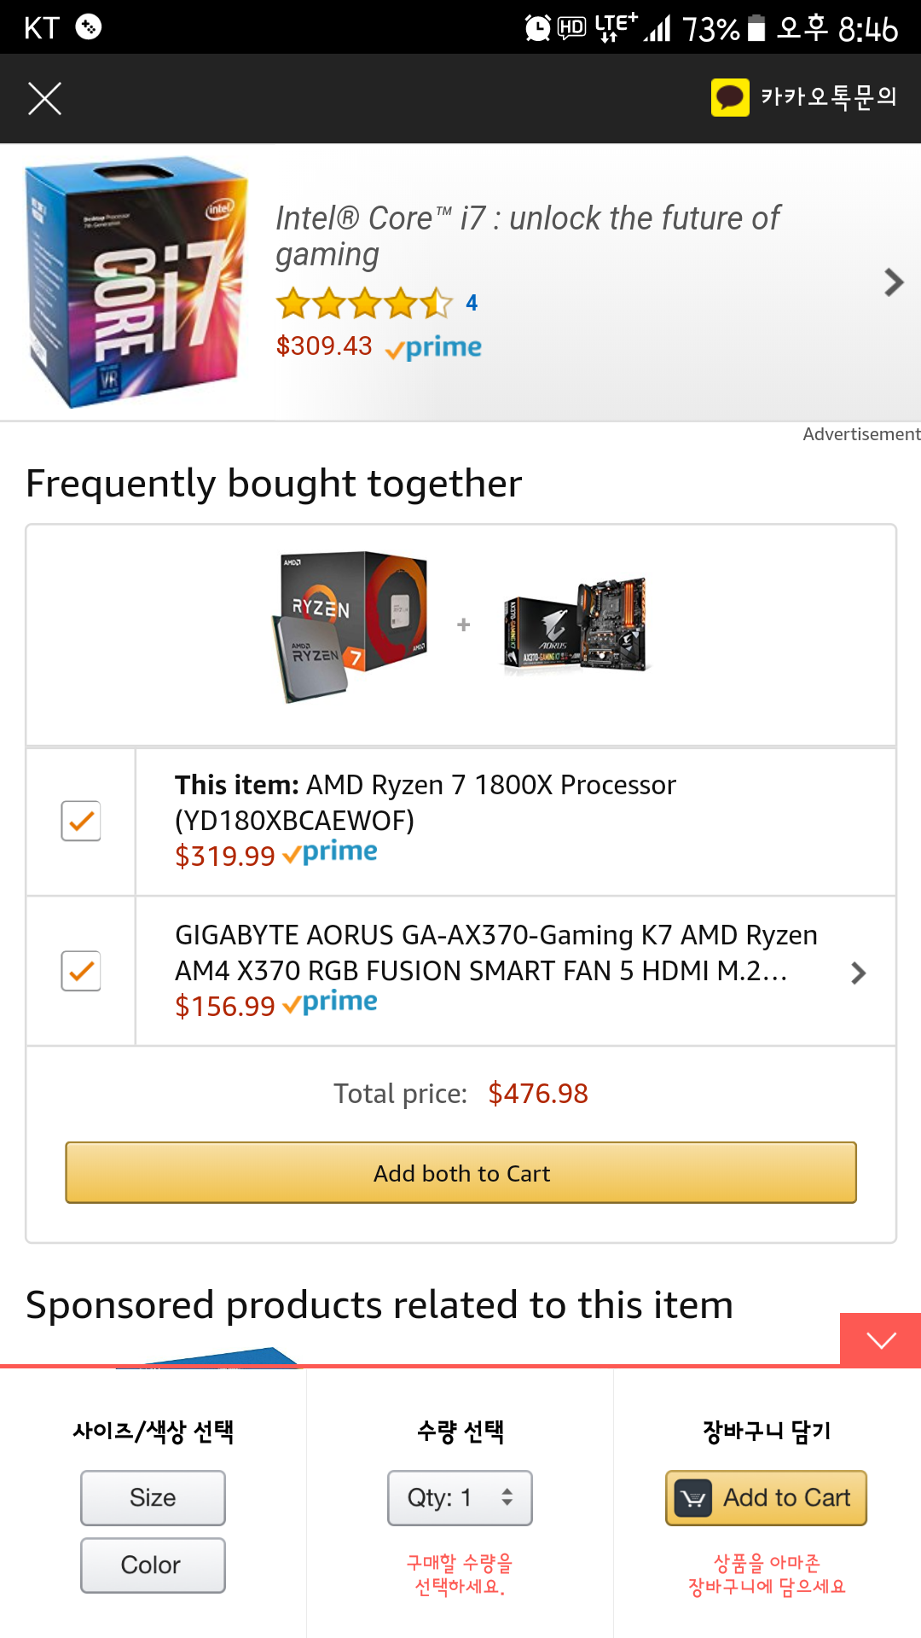Close the page with the X icon

[44, 99]
